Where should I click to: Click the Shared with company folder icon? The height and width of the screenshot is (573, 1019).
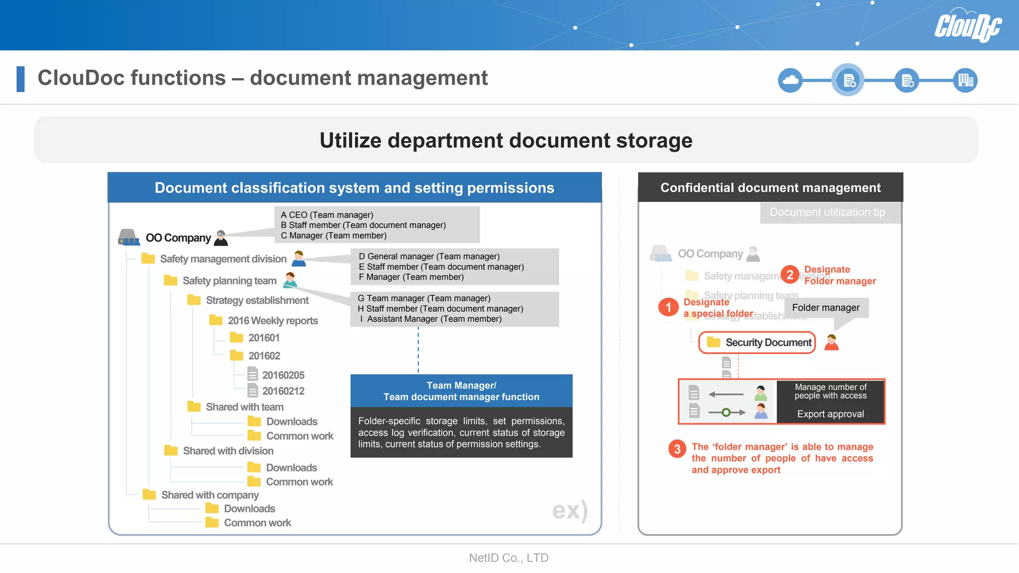coord(149,494)
